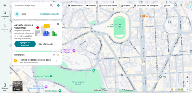Open Guardados saved places
The width and height of the screenshot is (192, 93).
(5, 15)
